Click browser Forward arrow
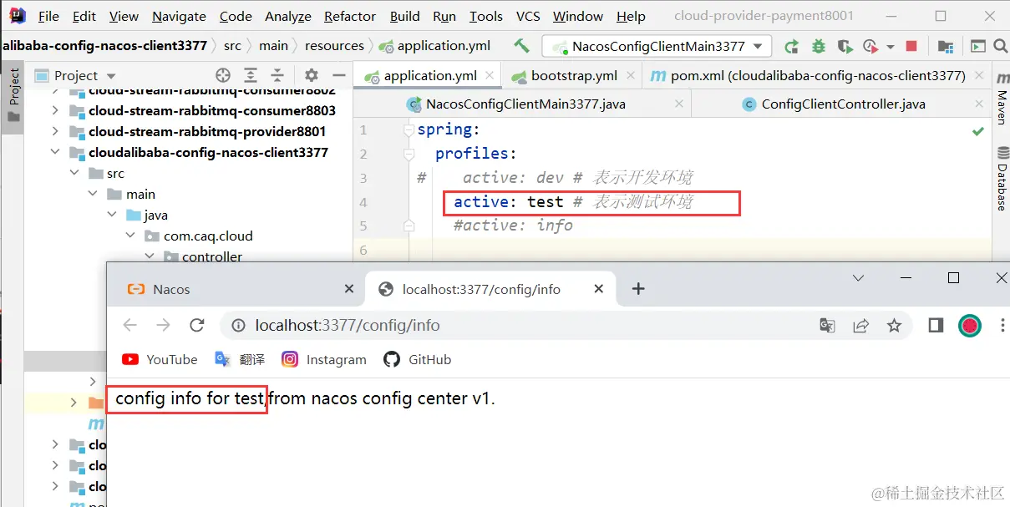Screen dimensions: 1010x507 (x=163, y=325)
